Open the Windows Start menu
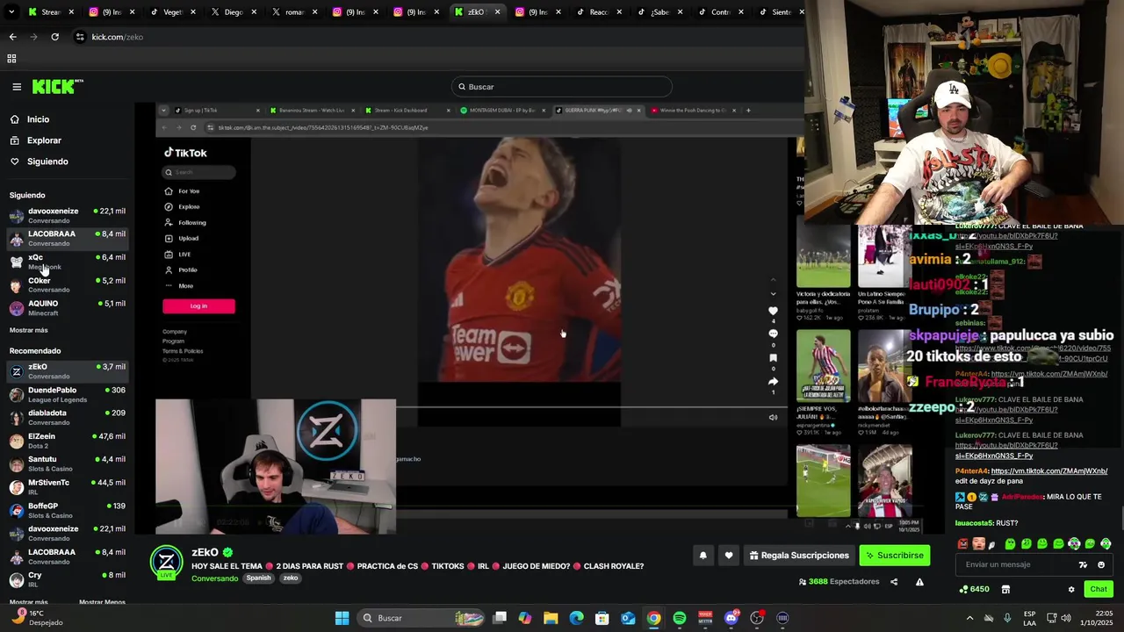 [342, 618]
